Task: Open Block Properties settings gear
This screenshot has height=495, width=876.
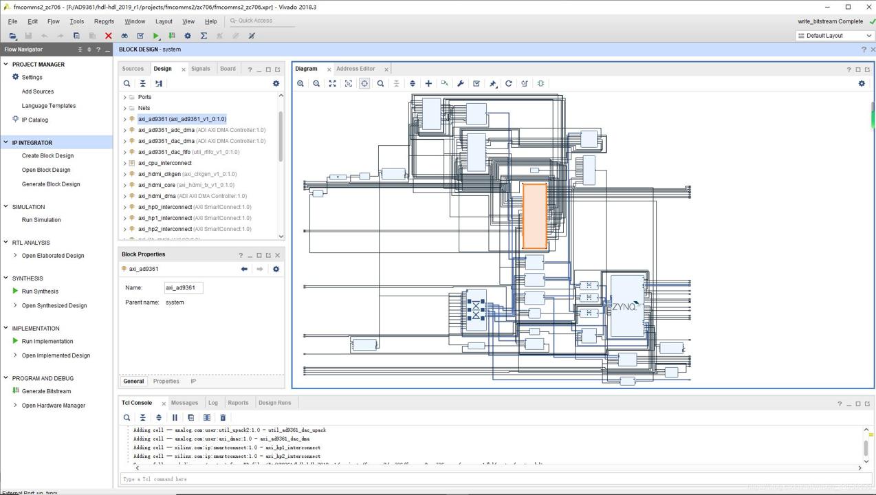Action: 276,269
